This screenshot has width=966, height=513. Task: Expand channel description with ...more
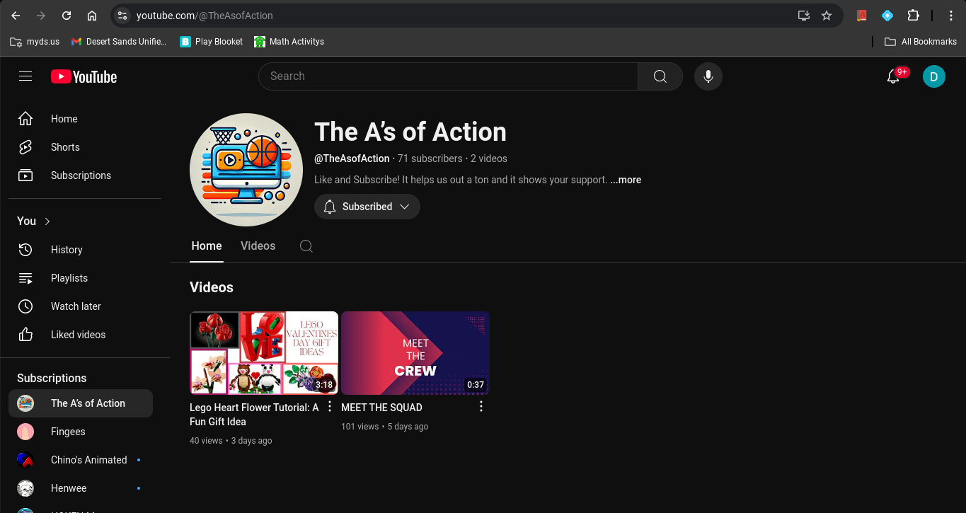[x=626, y=180]
